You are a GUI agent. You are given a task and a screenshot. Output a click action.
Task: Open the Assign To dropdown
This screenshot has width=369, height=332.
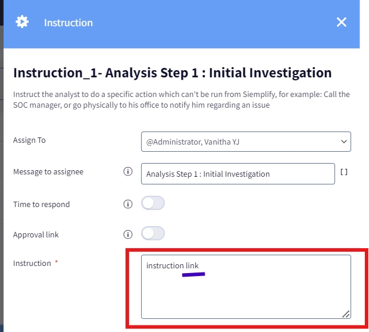pyautogui.click(x=246, y=142)
